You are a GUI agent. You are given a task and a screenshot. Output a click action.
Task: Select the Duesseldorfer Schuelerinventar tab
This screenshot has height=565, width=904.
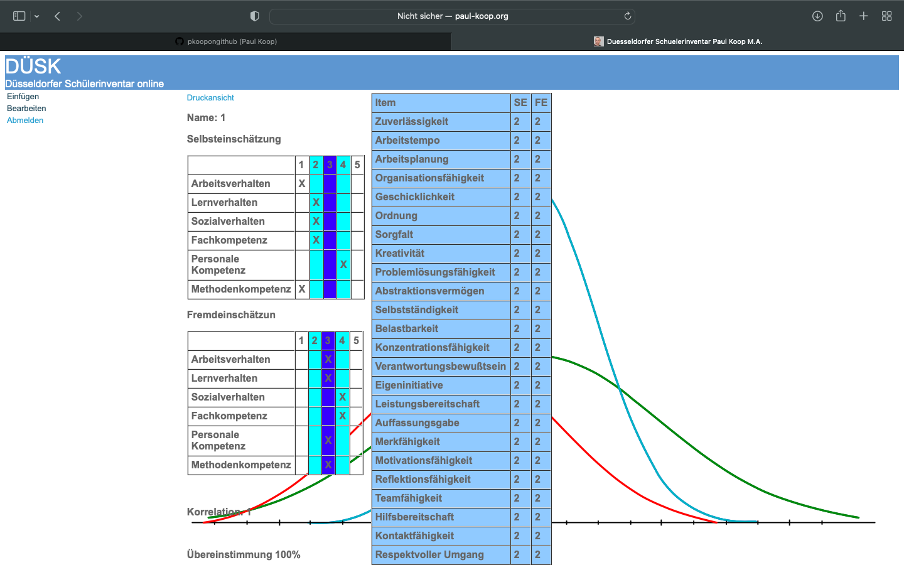(x=678, y=41)
